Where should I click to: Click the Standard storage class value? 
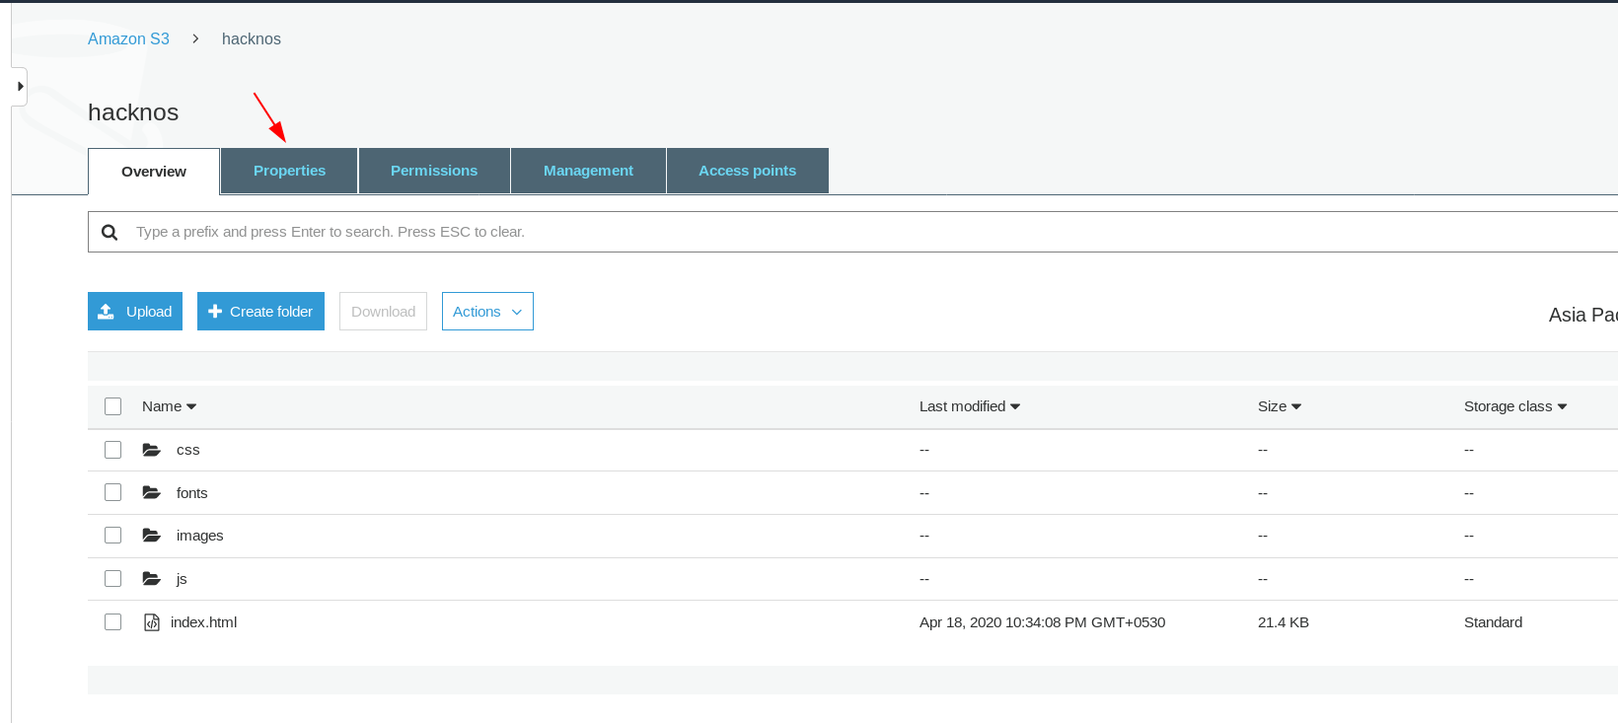pyautogui.click(x=1493, y=622)
